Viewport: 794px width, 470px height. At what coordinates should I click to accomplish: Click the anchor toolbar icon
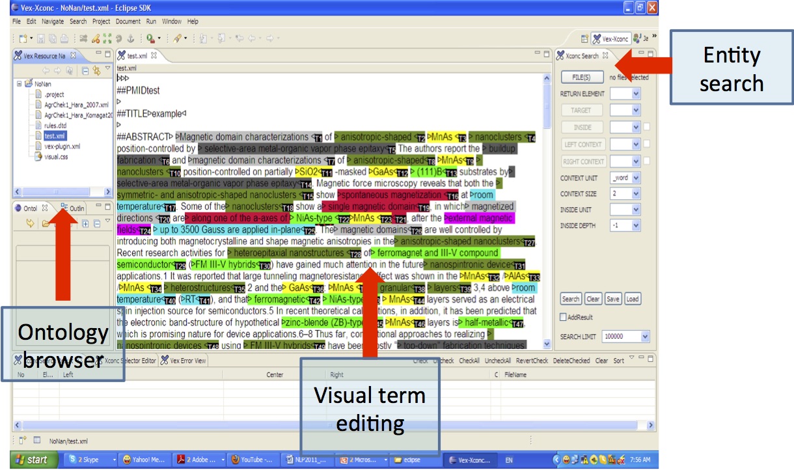[130, 39]
